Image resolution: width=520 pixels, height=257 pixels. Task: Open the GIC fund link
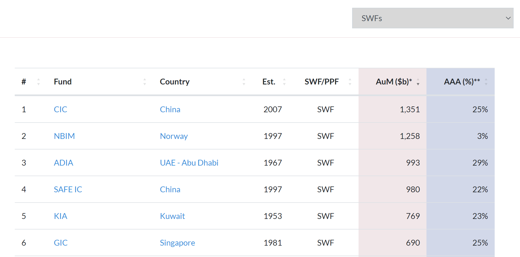[x=61, y=243]
